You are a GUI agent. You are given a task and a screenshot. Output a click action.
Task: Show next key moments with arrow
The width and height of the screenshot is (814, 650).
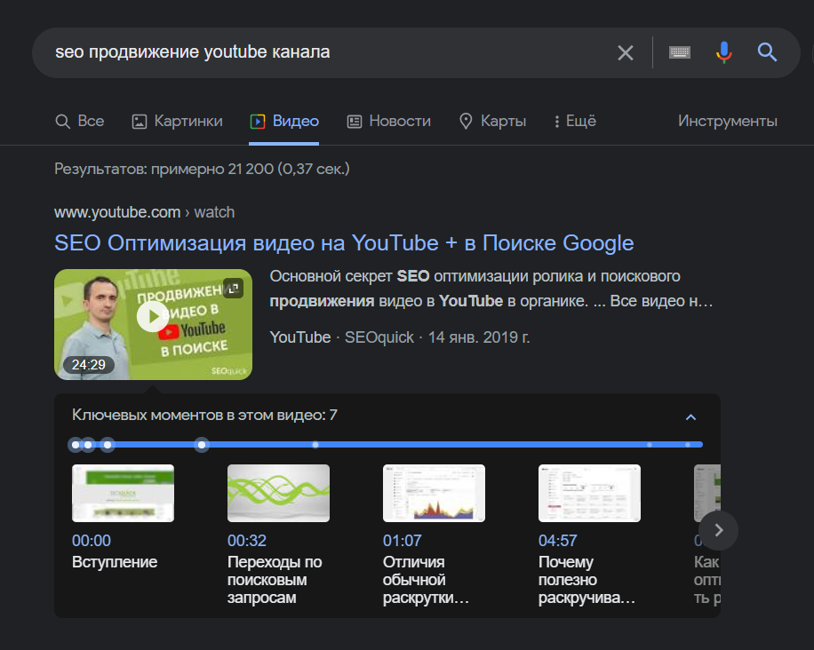click(x=719, y=530)
